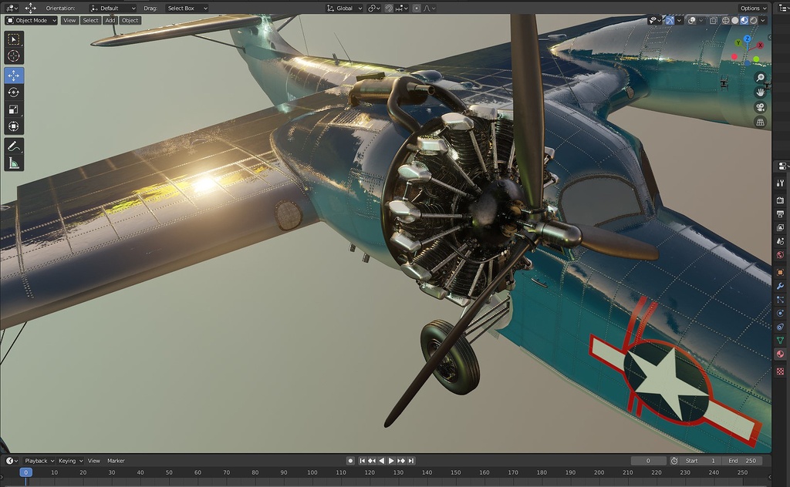Expand the Orientation Default dropdown
790x487 pixels.
[113, 8]
